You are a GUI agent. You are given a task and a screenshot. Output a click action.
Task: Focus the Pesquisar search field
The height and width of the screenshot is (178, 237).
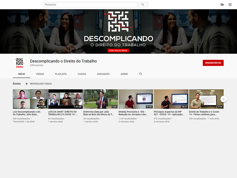90,5
